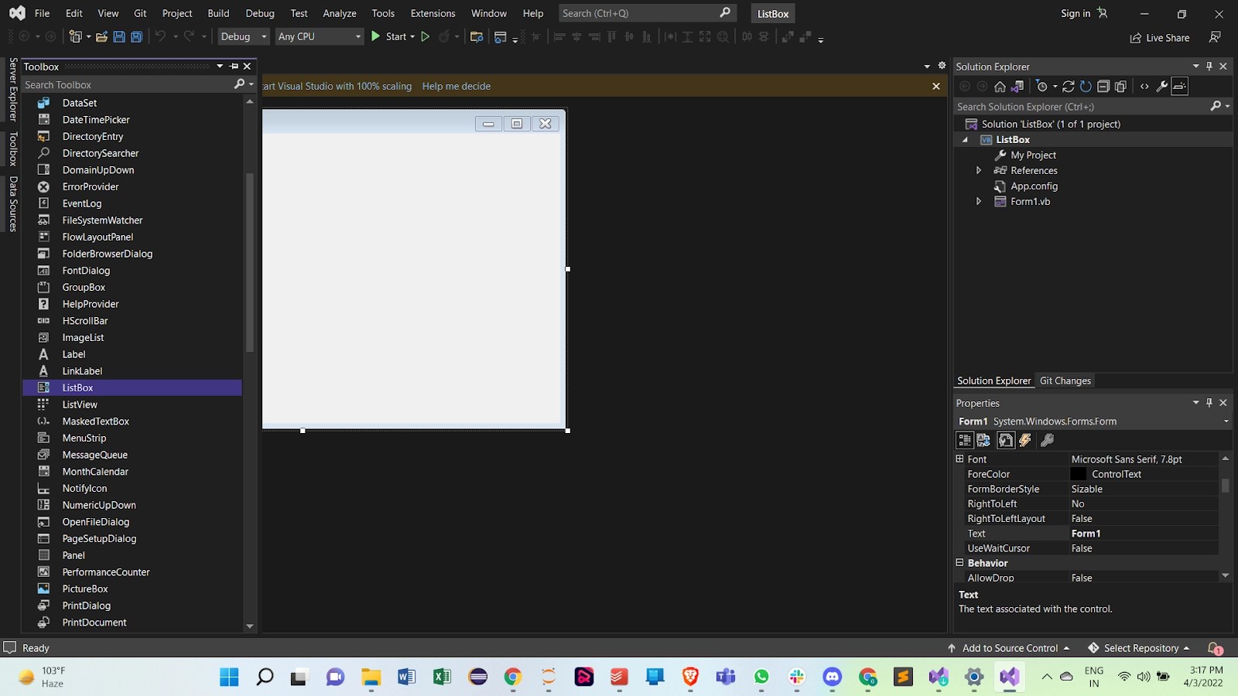Screen dimensions: 1238x696
Task: Toggle Categorized view in Properties panel
Action: click(965, 440)
